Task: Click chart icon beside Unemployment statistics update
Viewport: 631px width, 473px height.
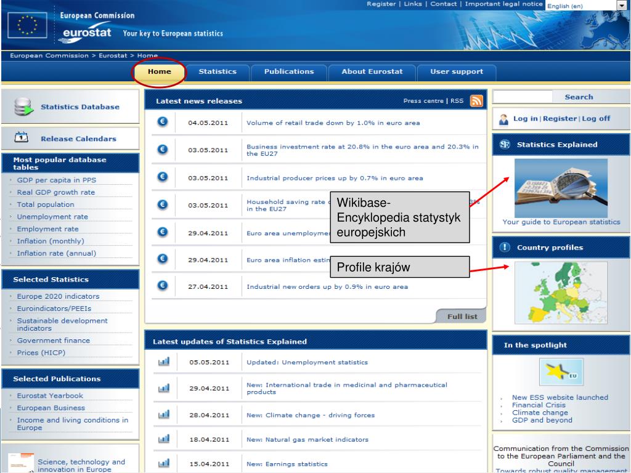Action: 164,361
